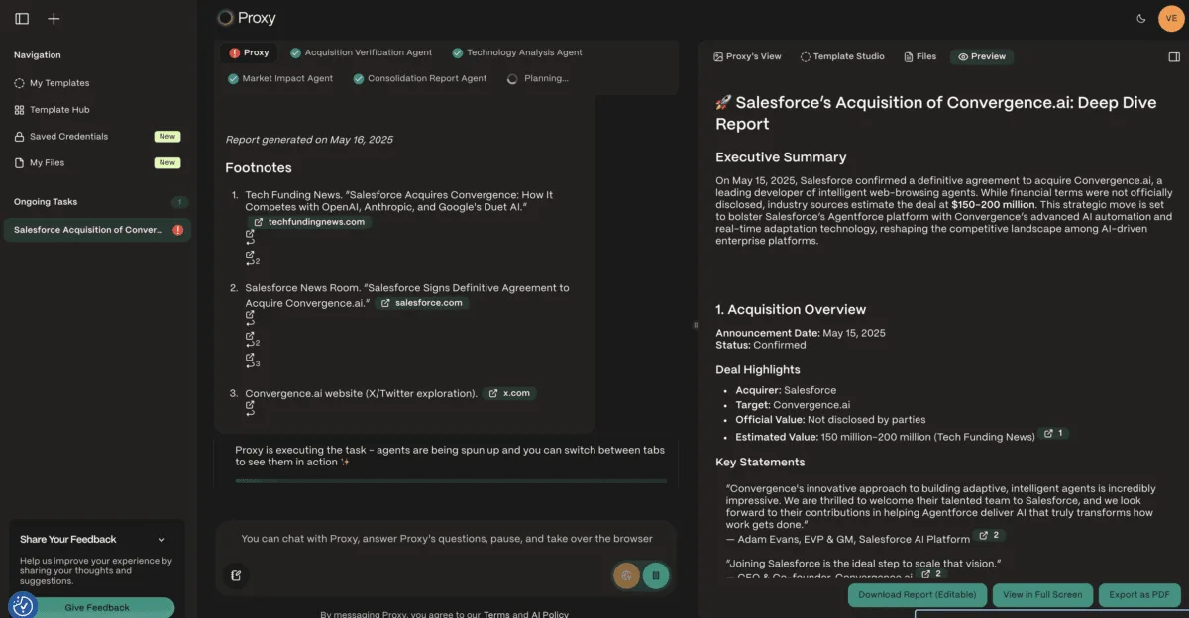Click the panel divider resize handle
1189x618 pixels.
point(694,325)
